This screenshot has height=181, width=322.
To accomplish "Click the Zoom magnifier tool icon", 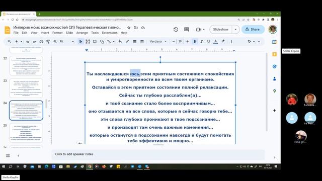I will (55, 41).
